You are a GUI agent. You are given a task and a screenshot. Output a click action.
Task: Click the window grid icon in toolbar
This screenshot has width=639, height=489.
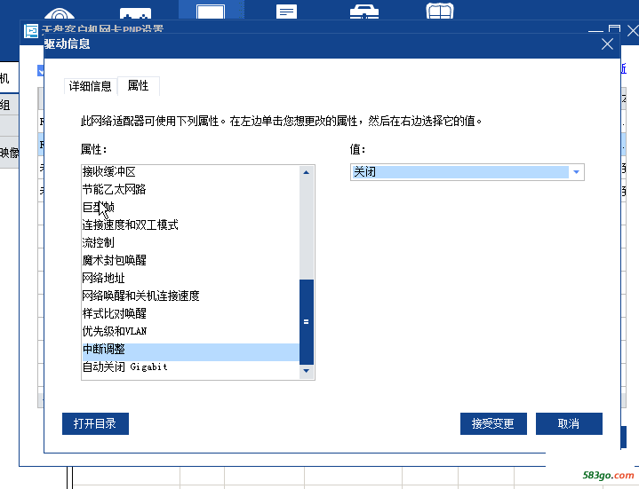(x=439, y=12)
